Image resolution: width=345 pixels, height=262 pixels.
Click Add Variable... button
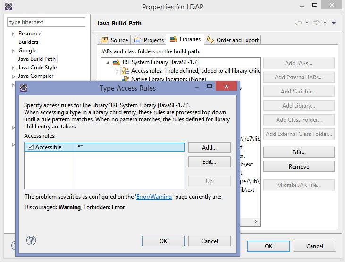point(299,92)
